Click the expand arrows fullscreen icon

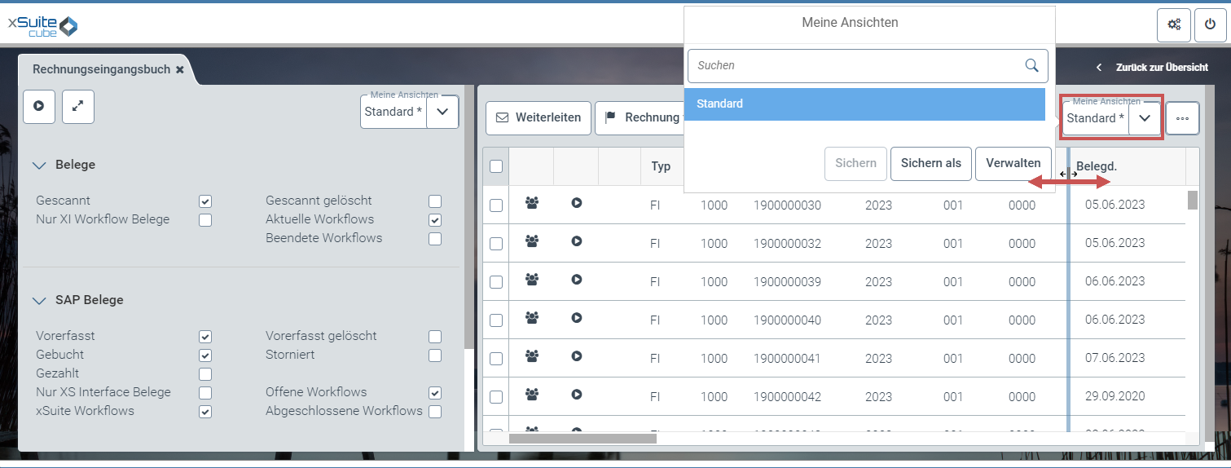[78, 107]
